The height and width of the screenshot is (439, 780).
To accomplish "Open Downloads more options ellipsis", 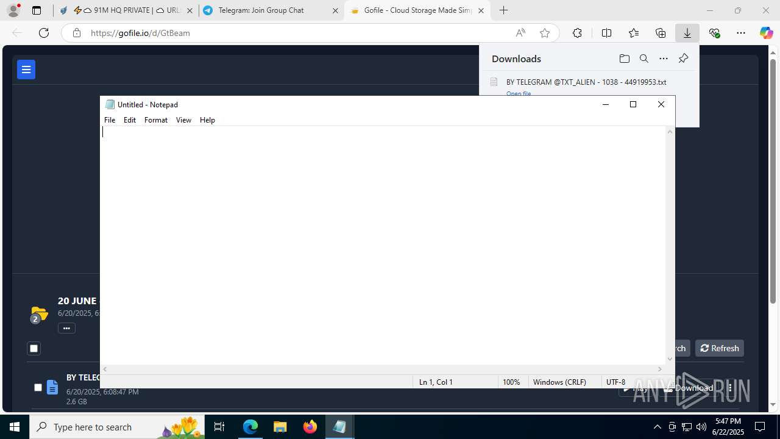I will tap(664, 59).
